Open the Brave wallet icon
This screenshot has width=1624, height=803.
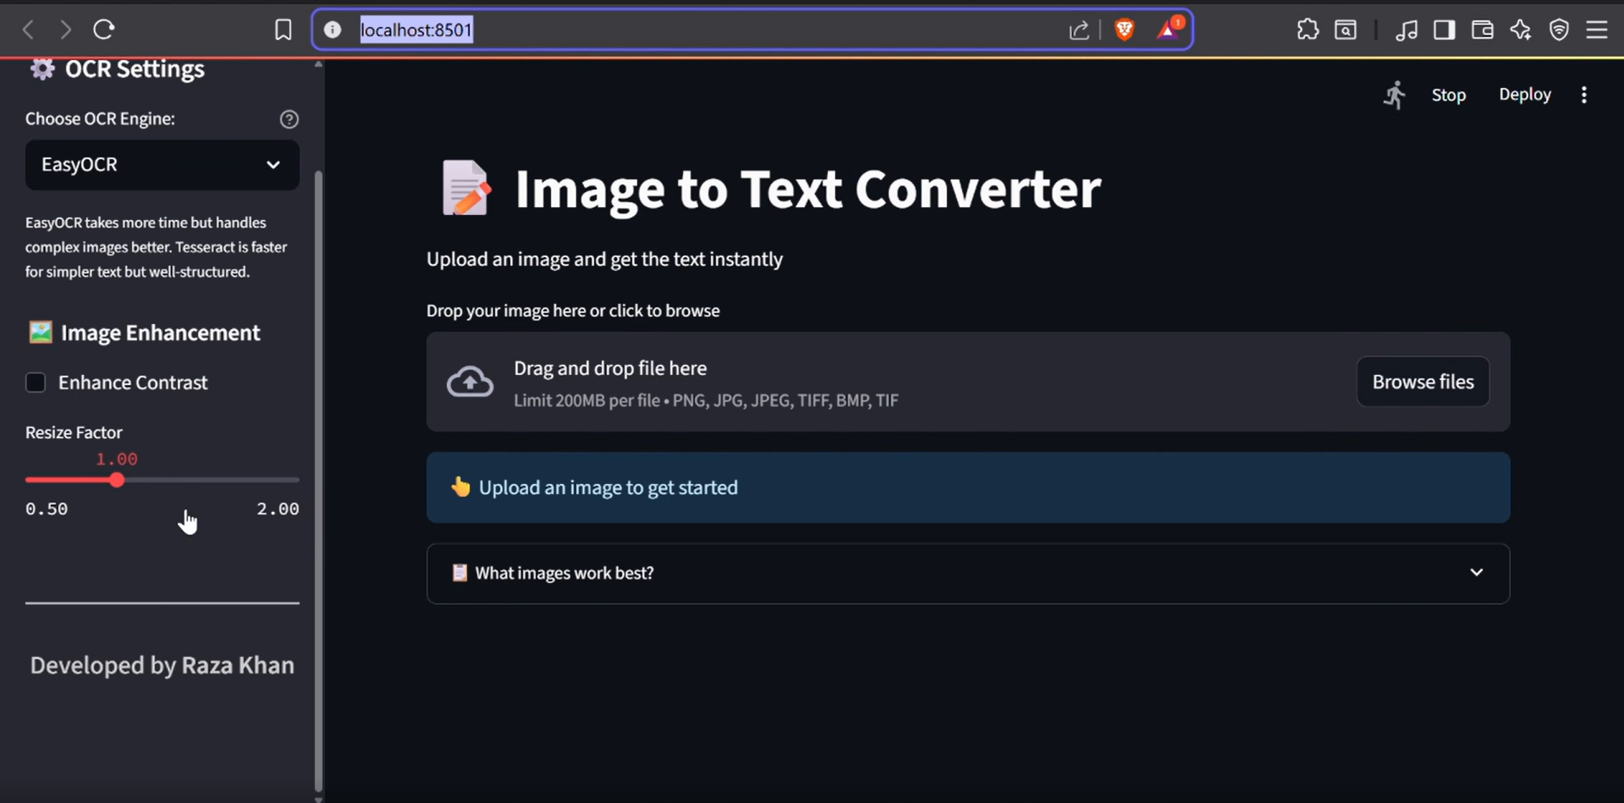pos(1482,30)
